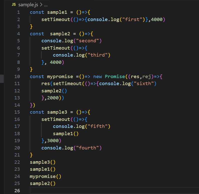Click the Promise class name on line 10
The height and width of the screenshot is (194, 199).
[115, 77]
